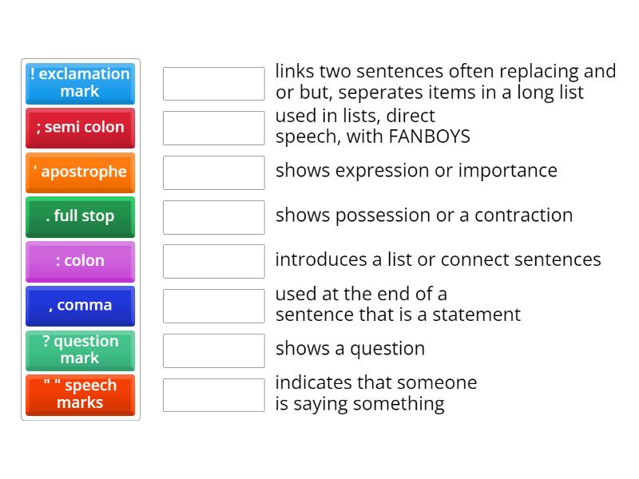Viewport: 639px width, 479px height.
Task: Select the dark blue 'comma' tile
Action: click(x=80, y=306)
